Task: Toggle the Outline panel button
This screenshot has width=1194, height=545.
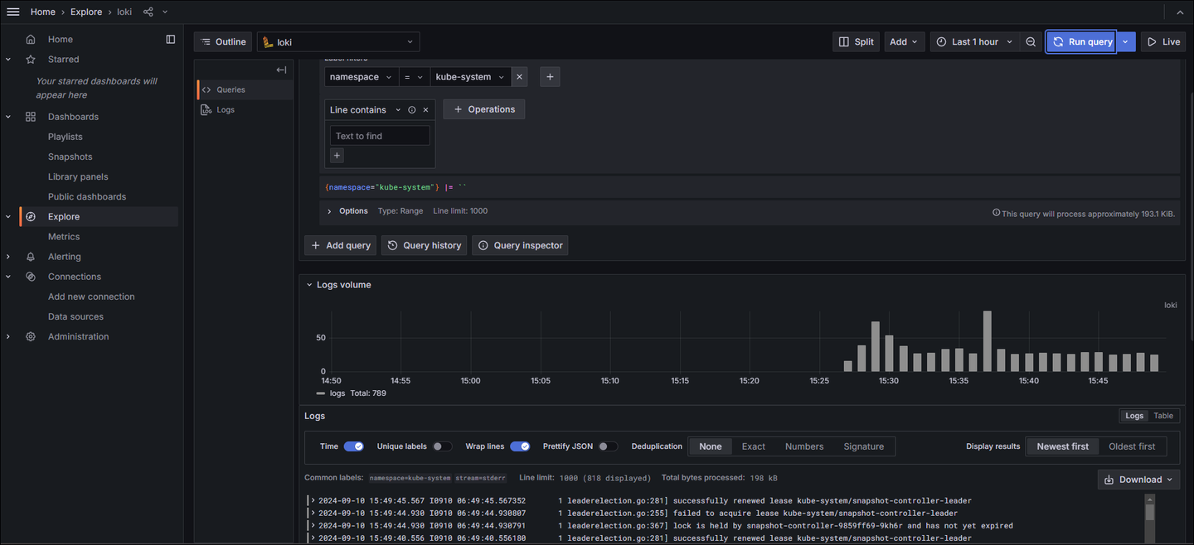Action: pos(223,41)
